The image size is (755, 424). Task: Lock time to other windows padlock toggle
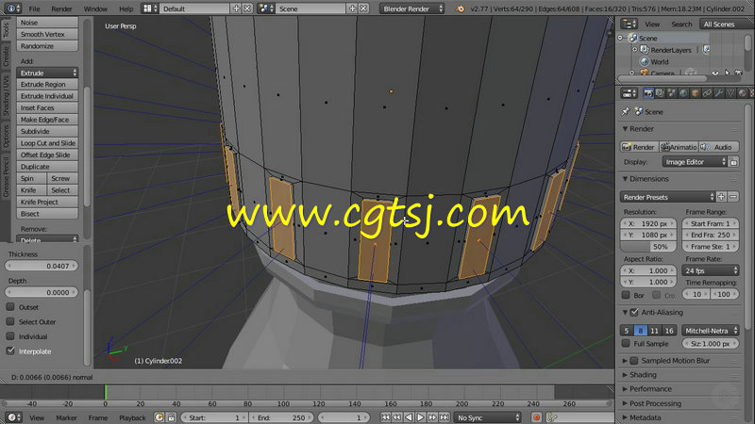click(x=171, y=417)
